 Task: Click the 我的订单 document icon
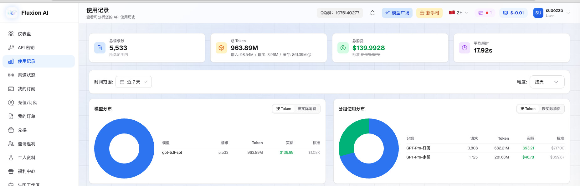point(11,116)
